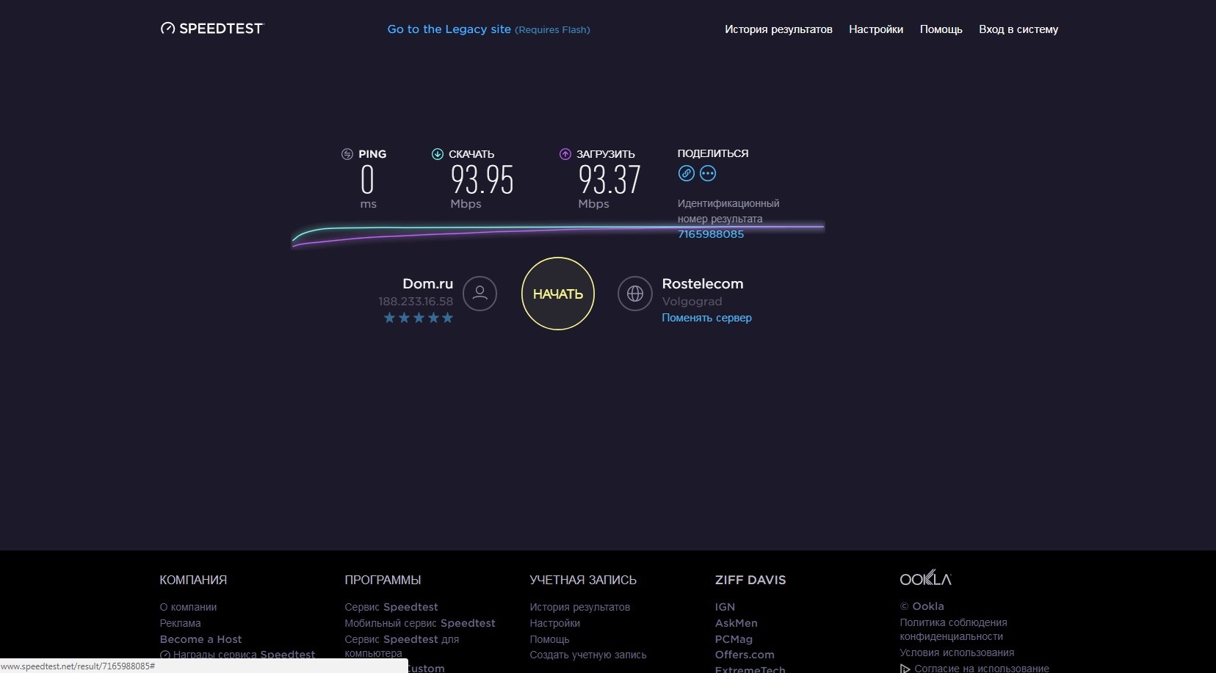Screen dimensions: 1216x673
Task: Open Мобильный сервис Speedtest footer link
Action: [x=419, y=623]
